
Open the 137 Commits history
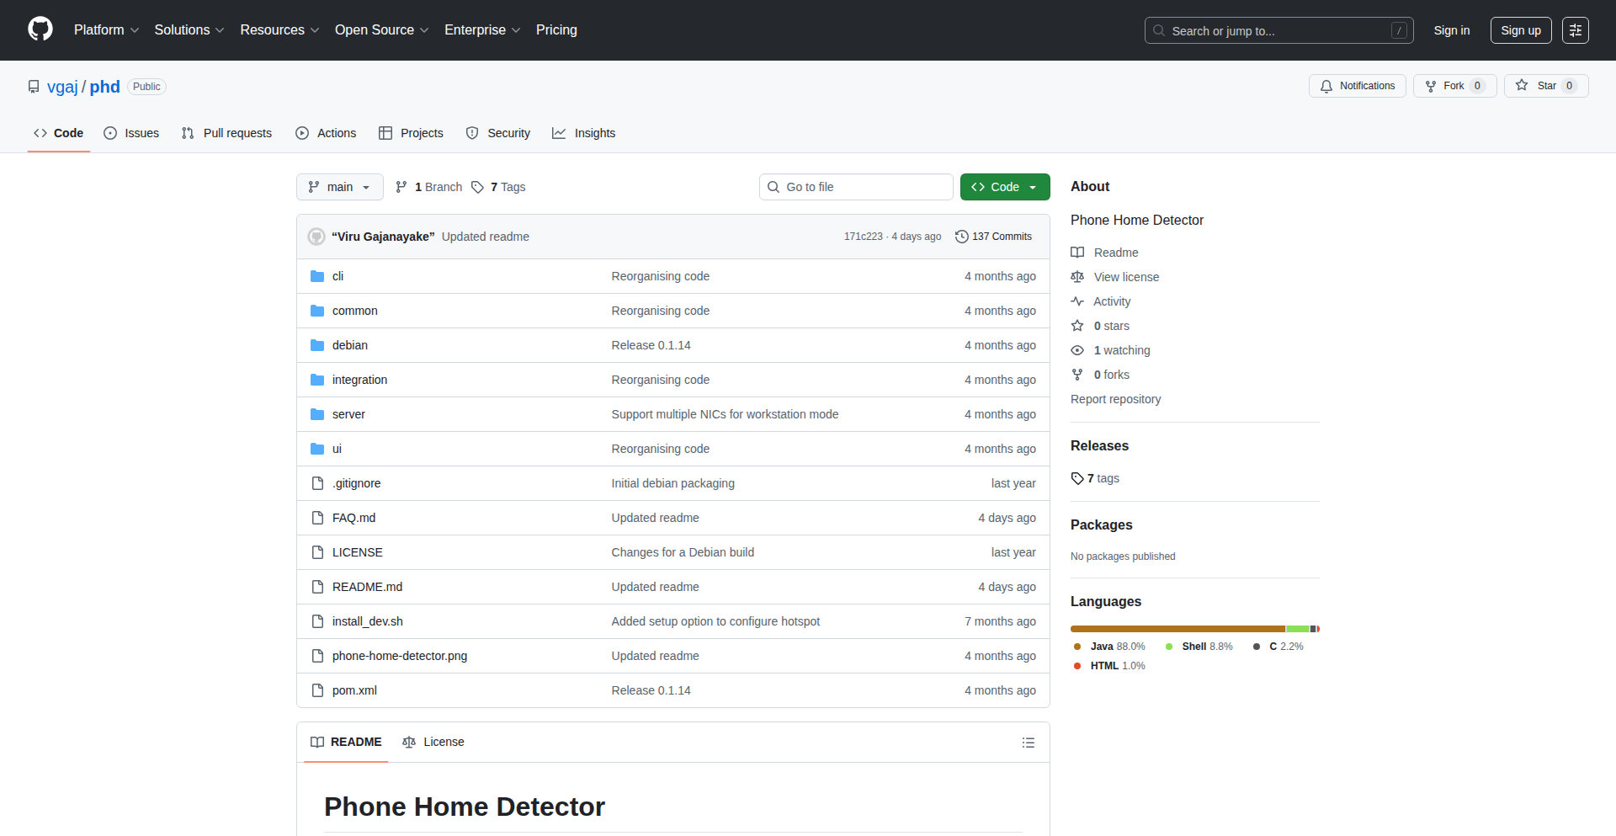click(993, 237)
